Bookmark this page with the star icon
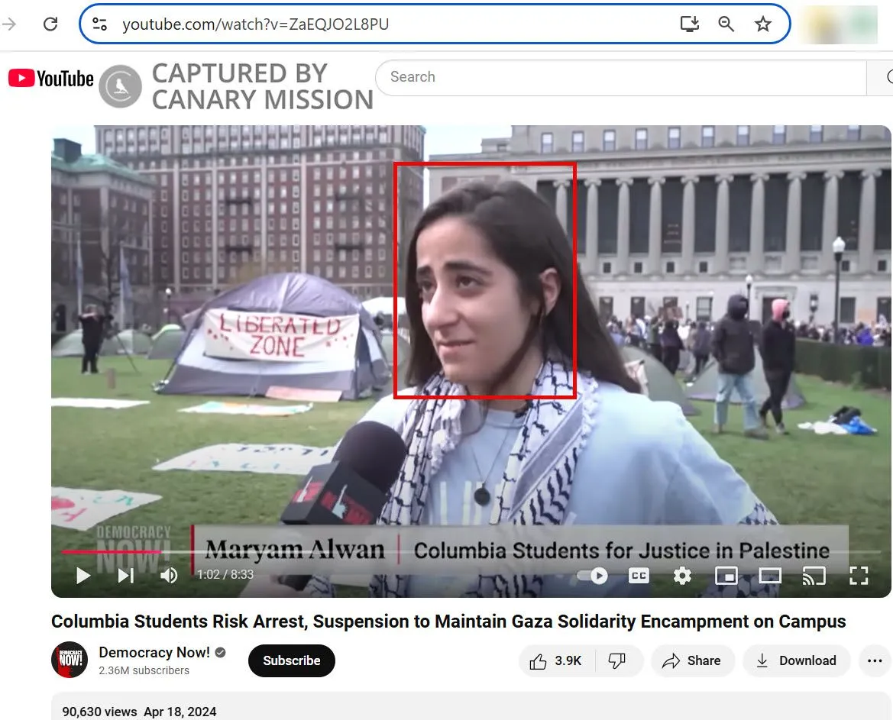Image resolution: width=893 pixels, height=720 pixels. pyautogui.click(x=762, y=24)
